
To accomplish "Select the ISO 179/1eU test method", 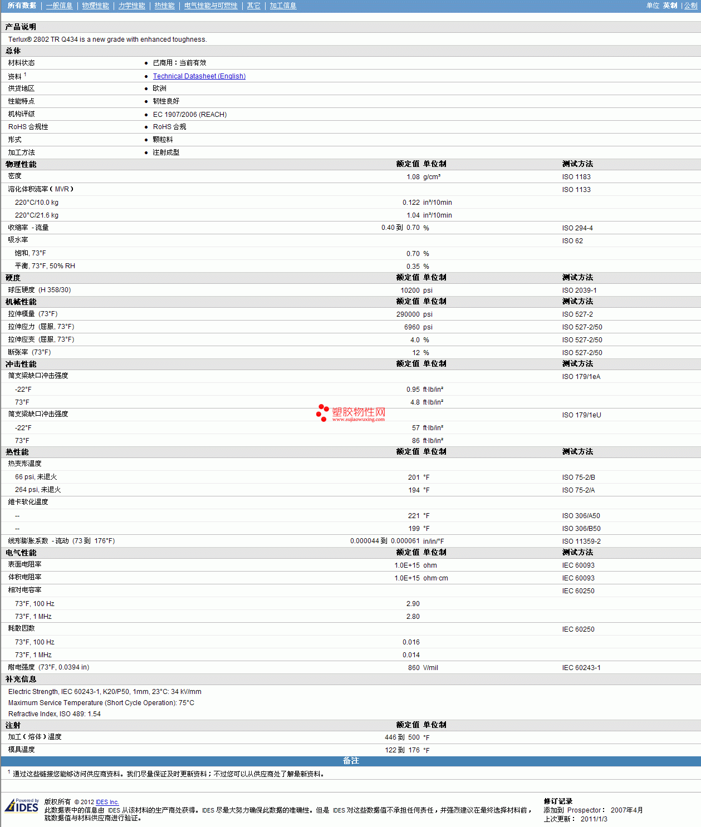I will point(582,415).
